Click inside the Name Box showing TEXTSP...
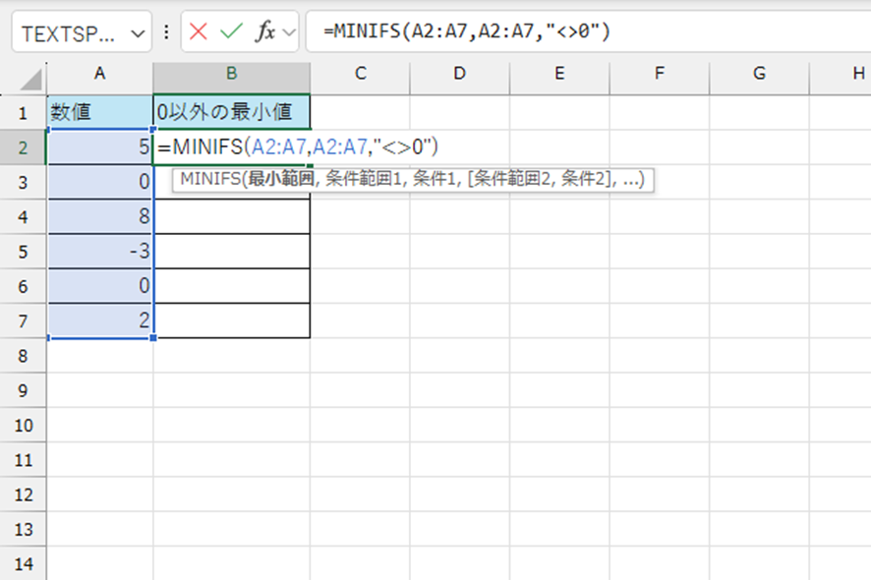Viewport: 871px width, 580px height. point(67,32)
